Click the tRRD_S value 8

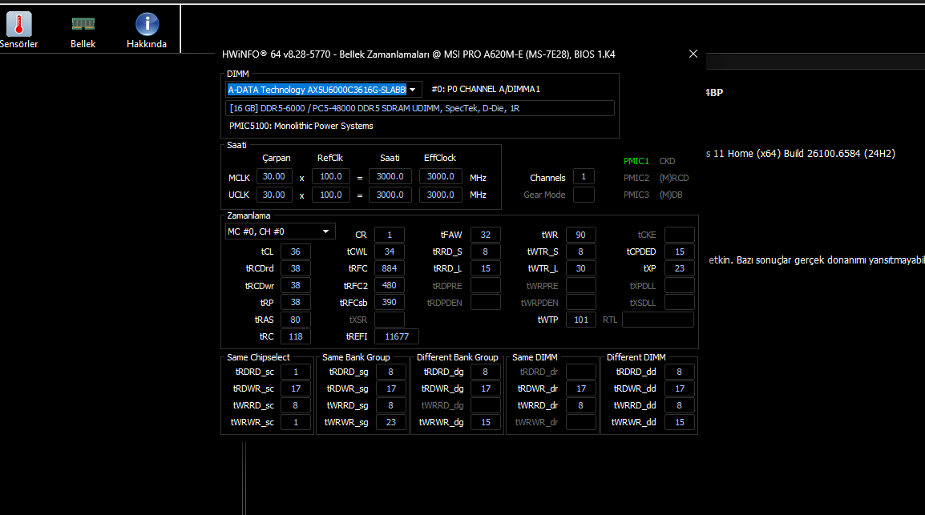pyautogui.click(x=486, y=251)
